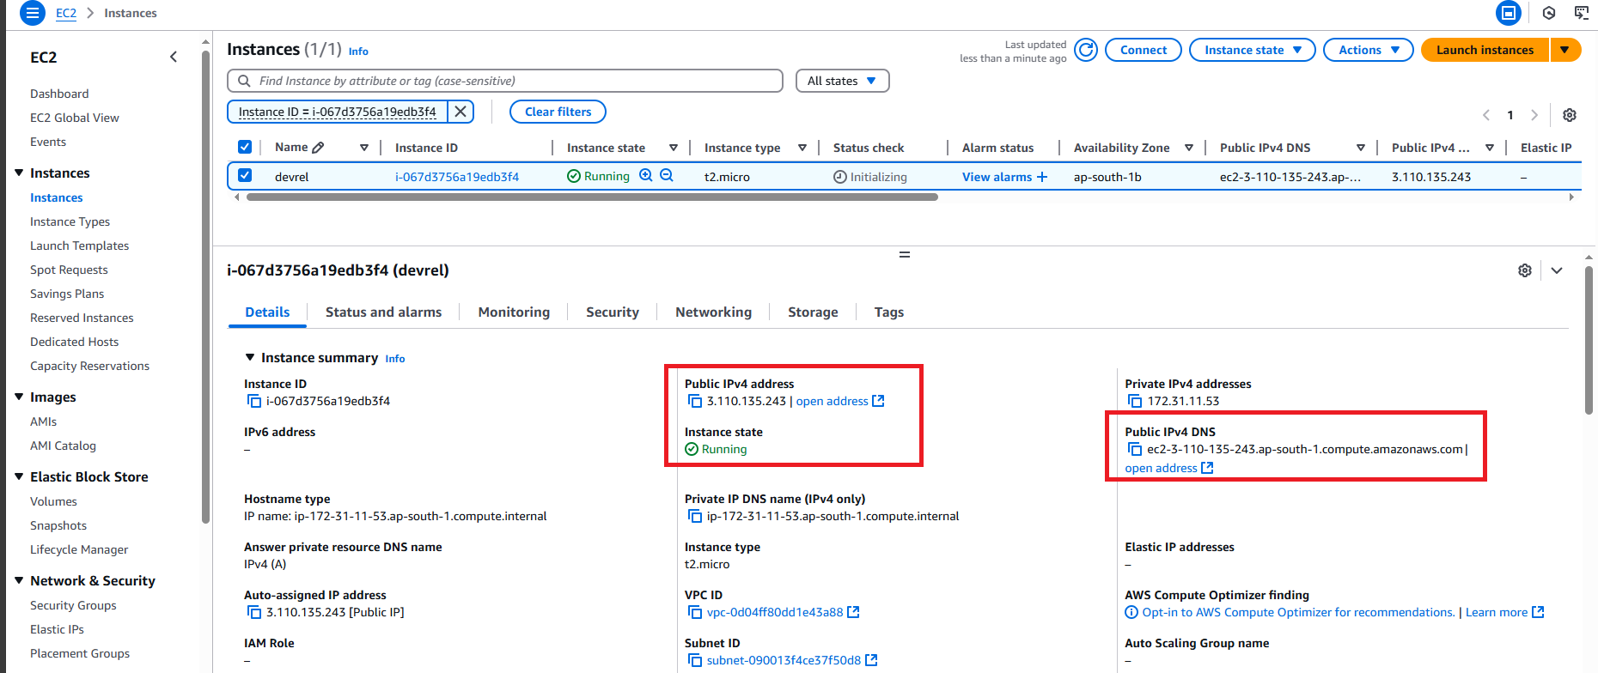Open the Security tab
Screen dimensions: 1598x673
click(613, 312)
